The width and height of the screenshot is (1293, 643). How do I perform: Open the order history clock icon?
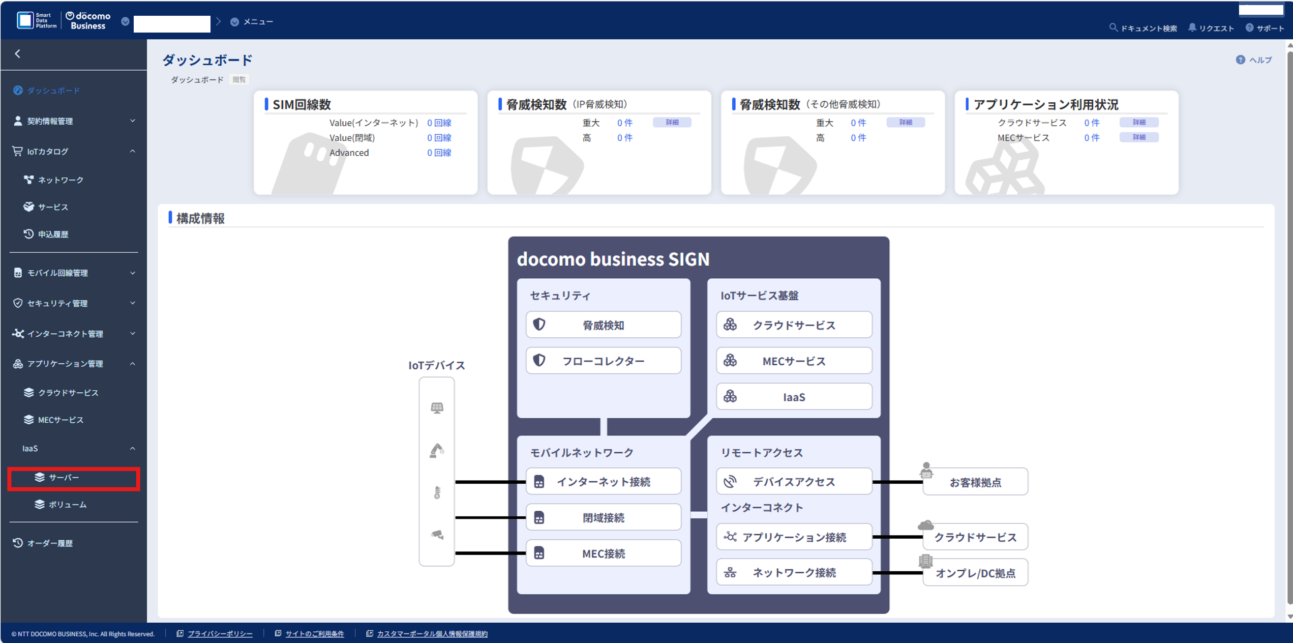tap(18, 543)
